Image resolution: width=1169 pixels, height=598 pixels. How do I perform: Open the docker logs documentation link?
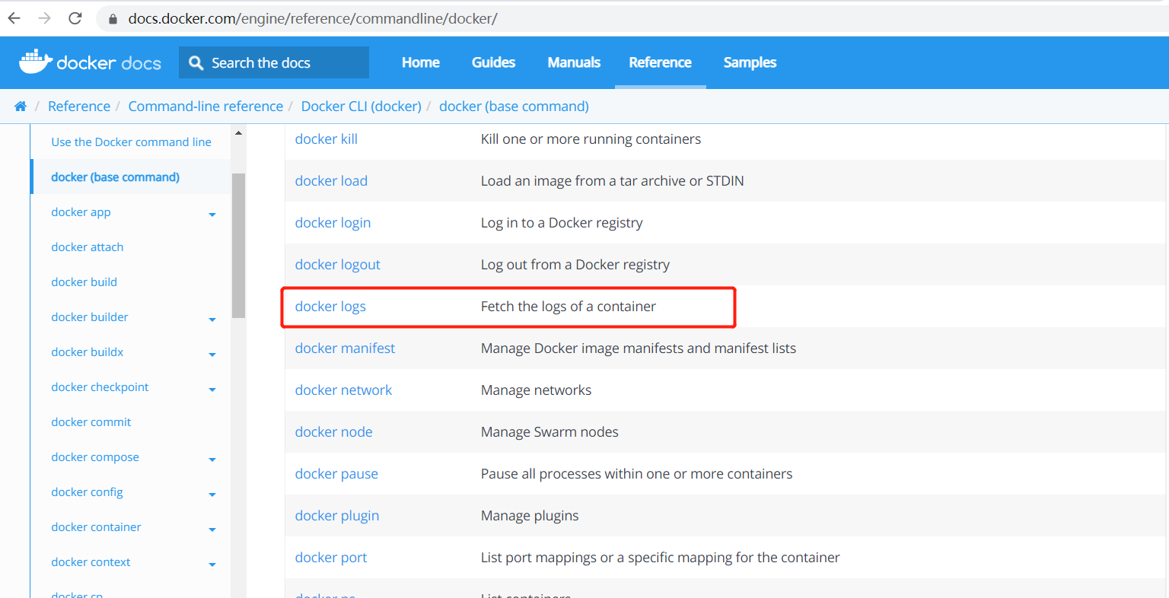tap(330, 306)
